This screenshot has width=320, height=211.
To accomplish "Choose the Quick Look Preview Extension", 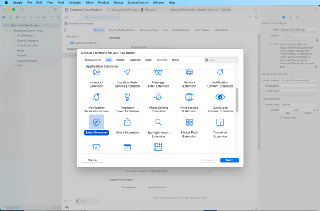I will (220, 102).
